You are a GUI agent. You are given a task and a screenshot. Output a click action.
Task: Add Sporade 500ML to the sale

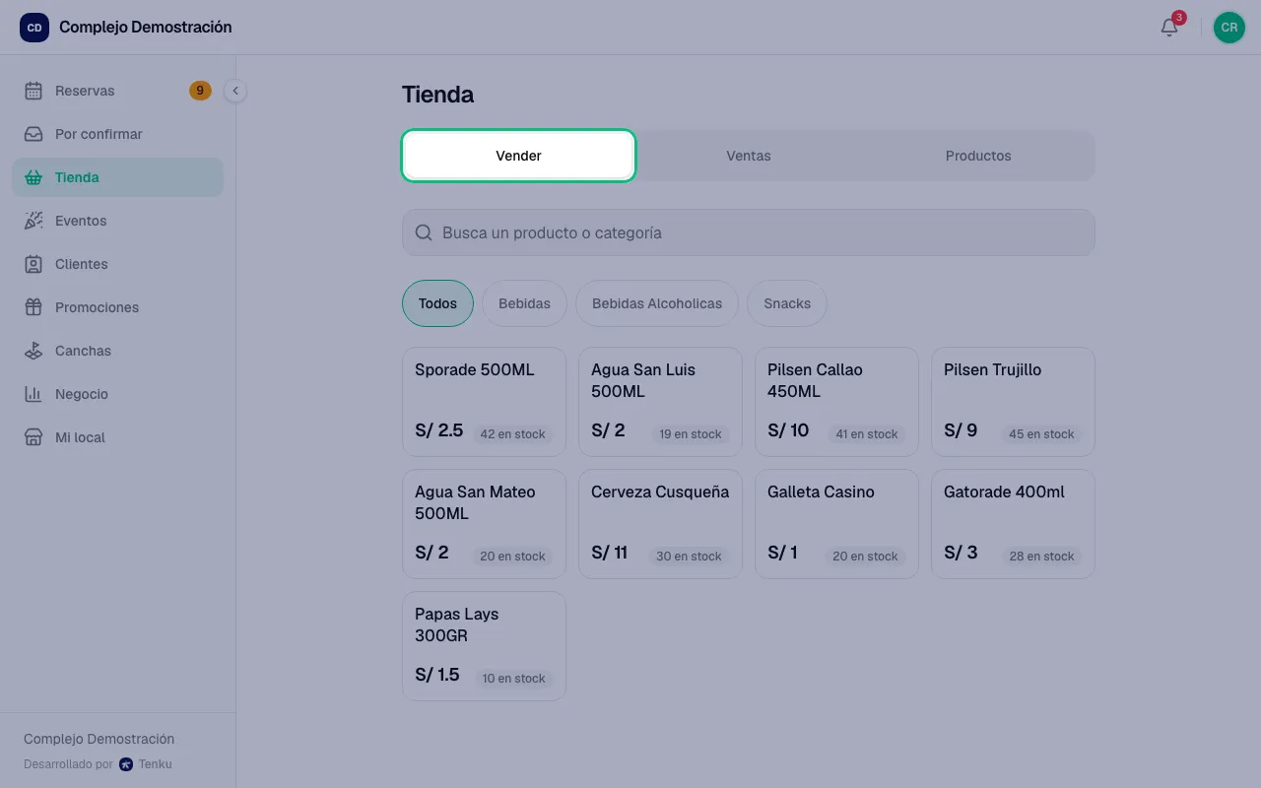[484, 402]
